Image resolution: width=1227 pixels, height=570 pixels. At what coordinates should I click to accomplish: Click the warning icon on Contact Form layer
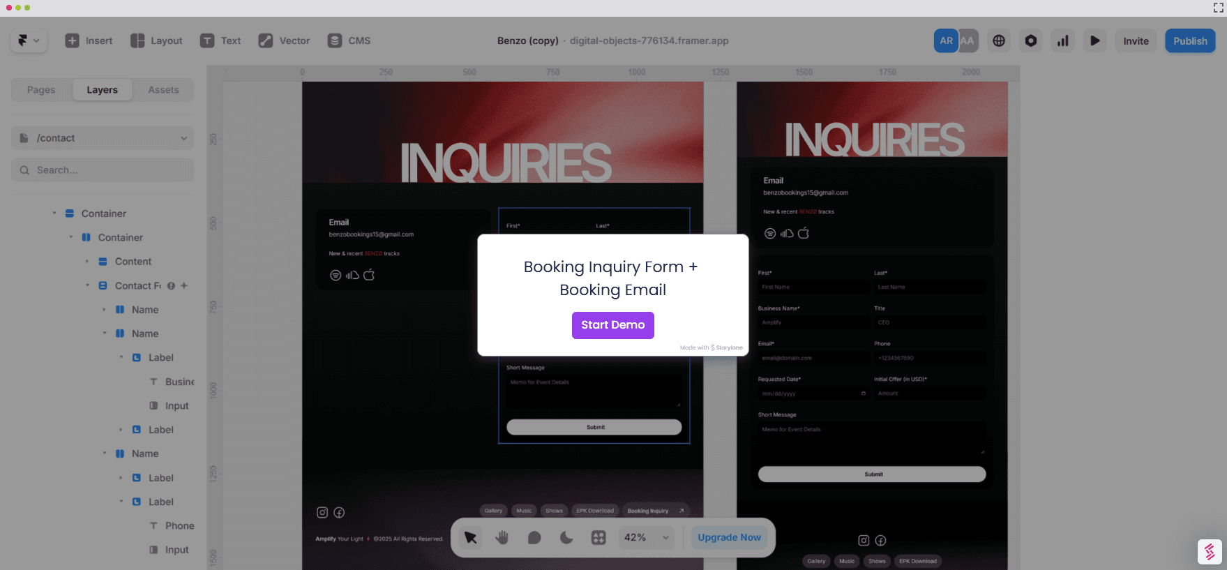tap(171, 285)
